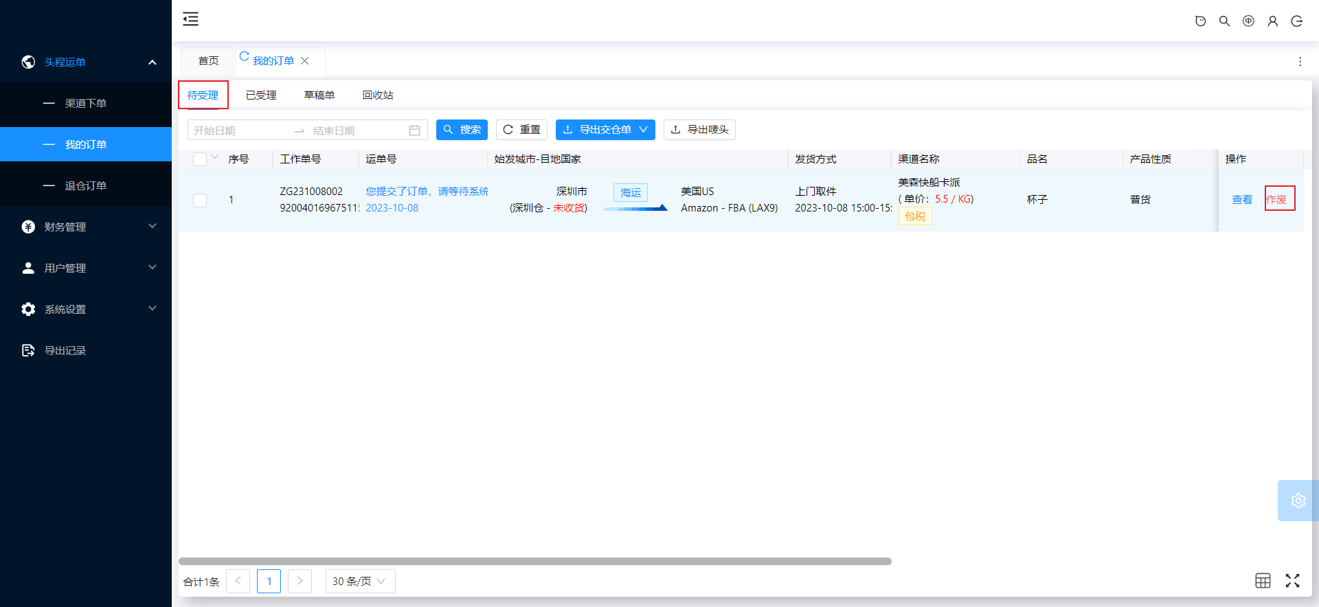The width and height of the screenshot is (1319, 607).
Task: Click the globe language icon in the top bar
Action: pos(1248,21)
